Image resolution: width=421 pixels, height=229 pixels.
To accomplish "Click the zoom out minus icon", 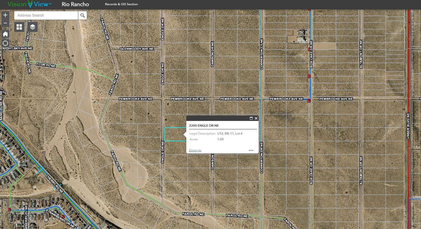I will (x=5, y=23).
